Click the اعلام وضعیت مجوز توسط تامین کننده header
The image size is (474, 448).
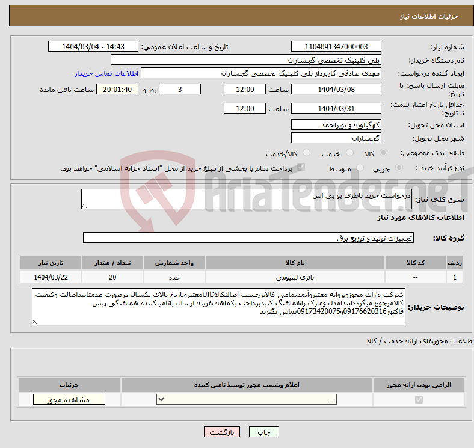247,385
